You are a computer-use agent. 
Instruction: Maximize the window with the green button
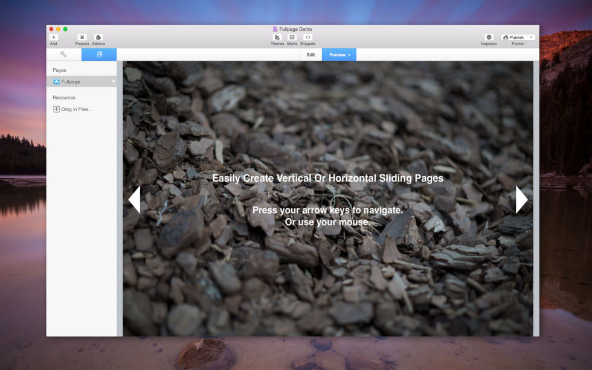point(65,29)
